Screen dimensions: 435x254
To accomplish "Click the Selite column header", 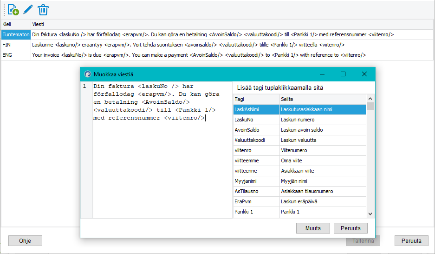I will point(323,99).
